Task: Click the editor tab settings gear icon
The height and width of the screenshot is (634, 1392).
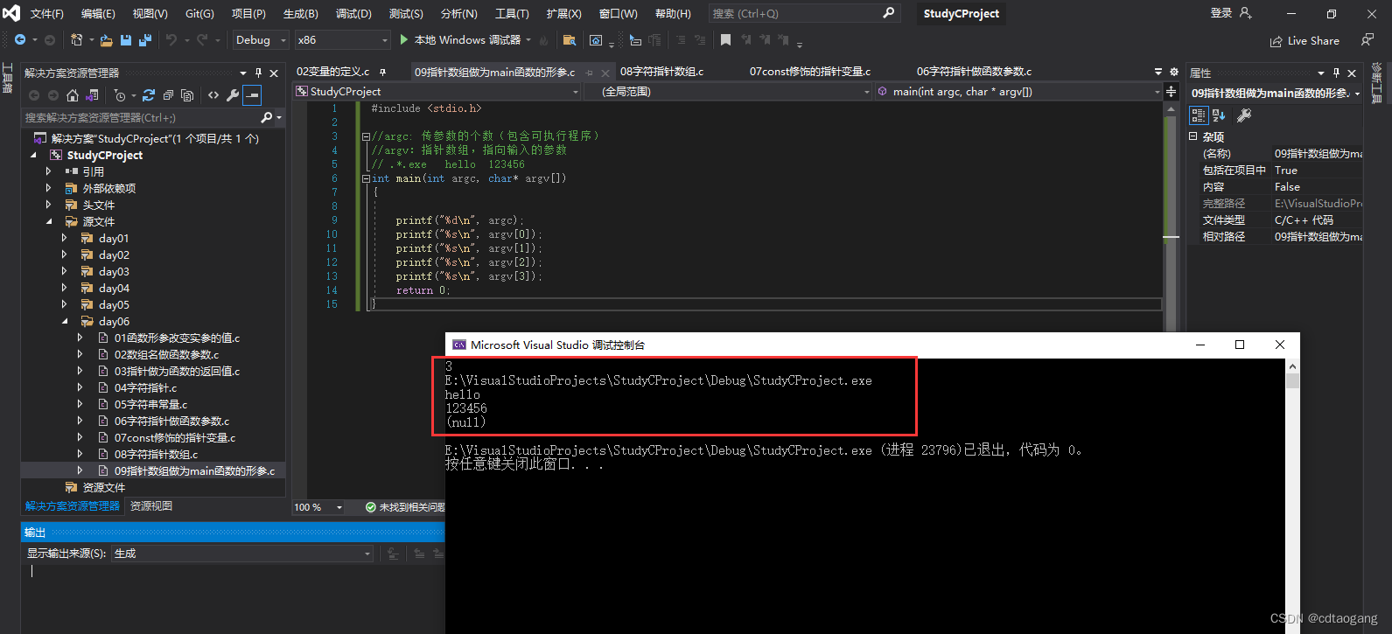Action: point(1174,72)
